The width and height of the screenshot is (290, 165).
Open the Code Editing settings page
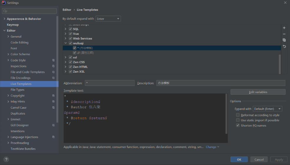(x=19, y=42)
